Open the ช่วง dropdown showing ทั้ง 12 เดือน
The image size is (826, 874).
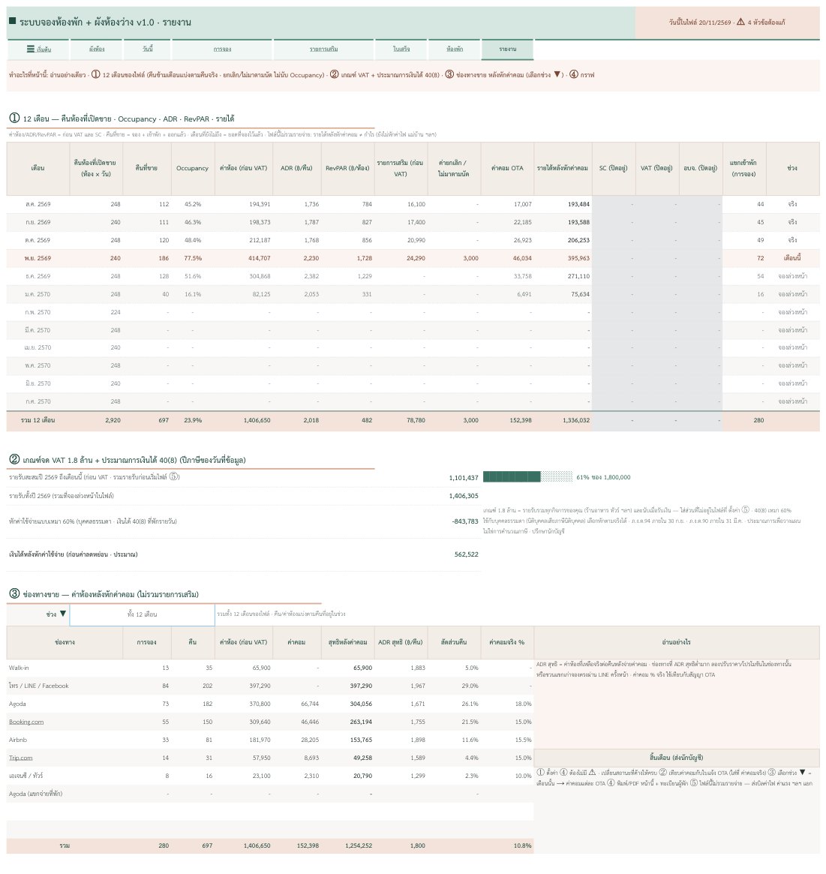[x=142, y=614]
